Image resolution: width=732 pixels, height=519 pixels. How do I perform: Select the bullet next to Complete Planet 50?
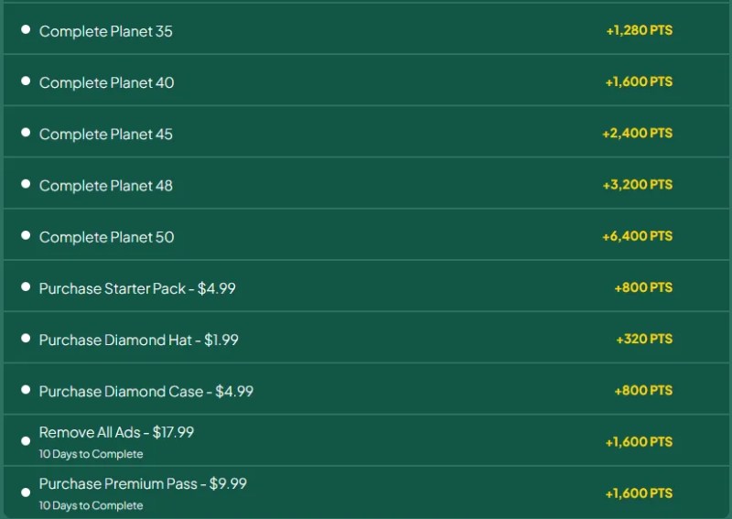[x=26, y=236]
